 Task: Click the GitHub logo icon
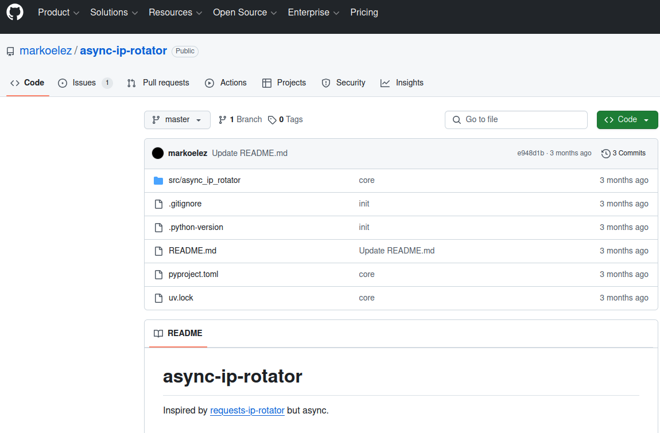point(15,12)
